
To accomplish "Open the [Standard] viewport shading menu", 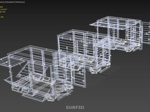I will click(10, 2).
